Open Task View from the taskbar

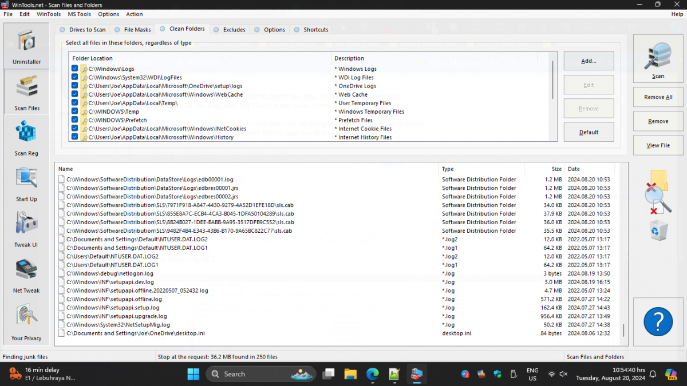click(329, 374)
